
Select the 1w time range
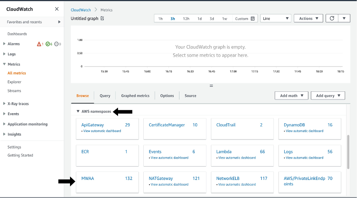[225, 19]
